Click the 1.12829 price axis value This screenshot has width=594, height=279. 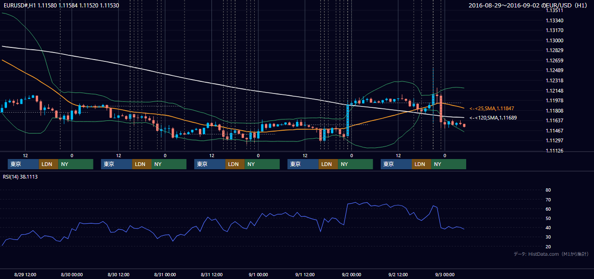click(554, 50)
